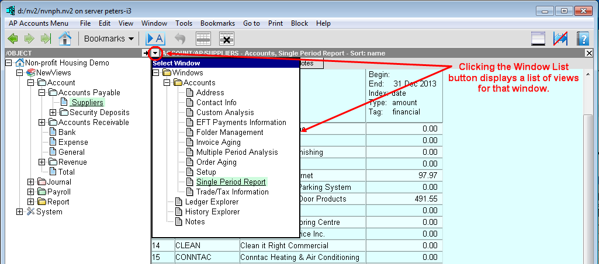599x264 pixels.
Task: Click the table rows toolbar icon
Action: point(203,39)
